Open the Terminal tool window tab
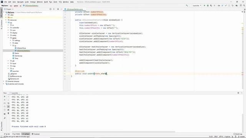This screenshot has width=246, height=138. click(x=36, y=134)
